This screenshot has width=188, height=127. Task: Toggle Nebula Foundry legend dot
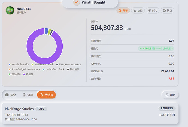9,64
